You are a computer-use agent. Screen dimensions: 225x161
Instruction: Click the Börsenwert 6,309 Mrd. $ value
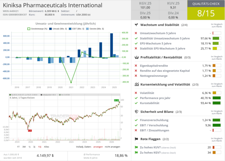coord(52,11)
